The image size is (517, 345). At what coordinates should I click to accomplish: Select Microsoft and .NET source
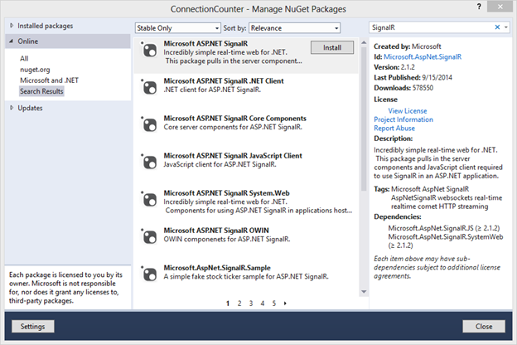(49, 80)
